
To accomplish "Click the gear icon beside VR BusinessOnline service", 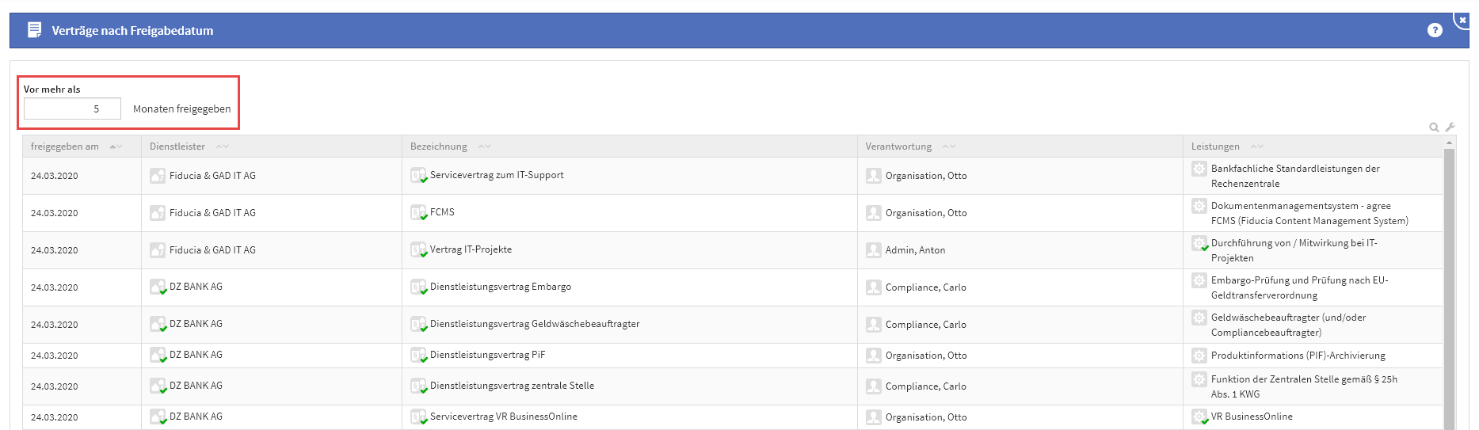I will pyautogui.click(x=1199, y=417).
